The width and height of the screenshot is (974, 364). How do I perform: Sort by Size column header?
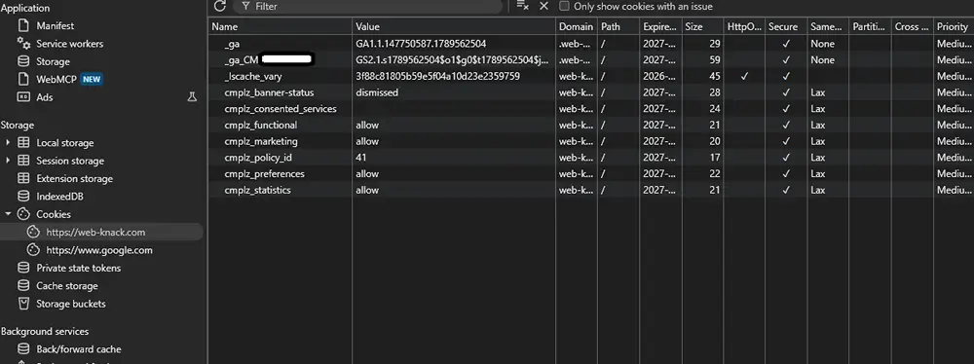(702, 26)
